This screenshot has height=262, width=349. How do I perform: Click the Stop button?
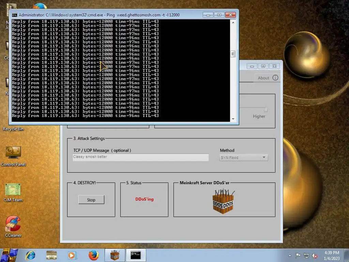(x=91, y=200)
